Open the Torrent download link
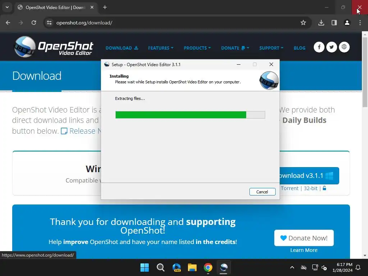The image size is (368, 276). pyautogui.click(x=290, y=188)
